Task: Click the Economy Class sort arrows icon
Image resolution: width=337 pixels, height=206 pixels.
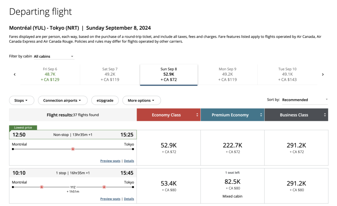Action: click(x=197, y=115)
